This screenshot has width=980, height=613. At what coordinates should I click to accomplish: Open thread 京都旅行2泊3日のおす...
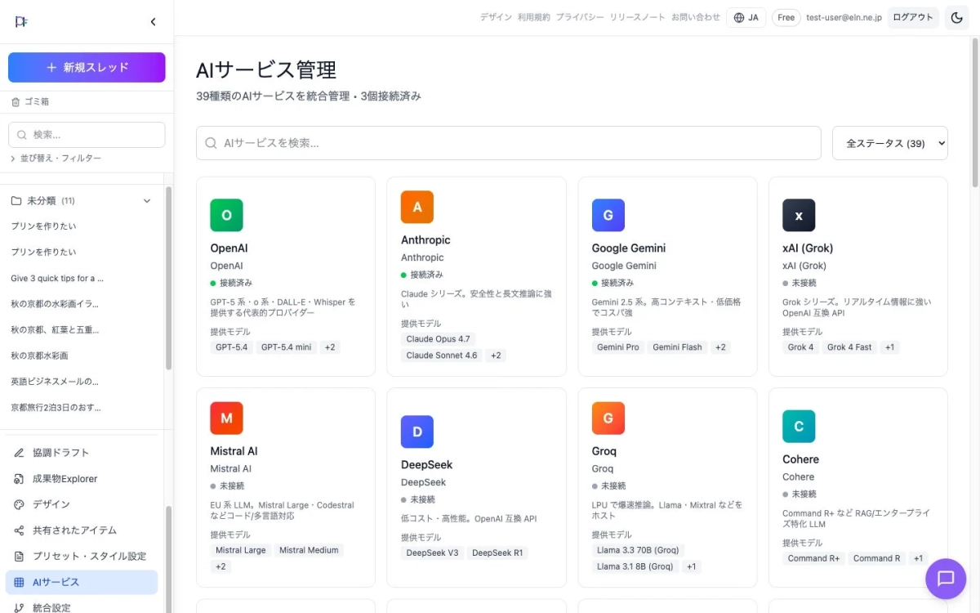click(x=56, y=408)
